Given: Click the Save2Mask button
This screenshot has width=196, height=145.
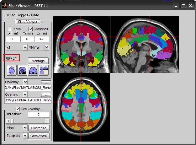Looking at the screenshot, I should pos(39,136).
